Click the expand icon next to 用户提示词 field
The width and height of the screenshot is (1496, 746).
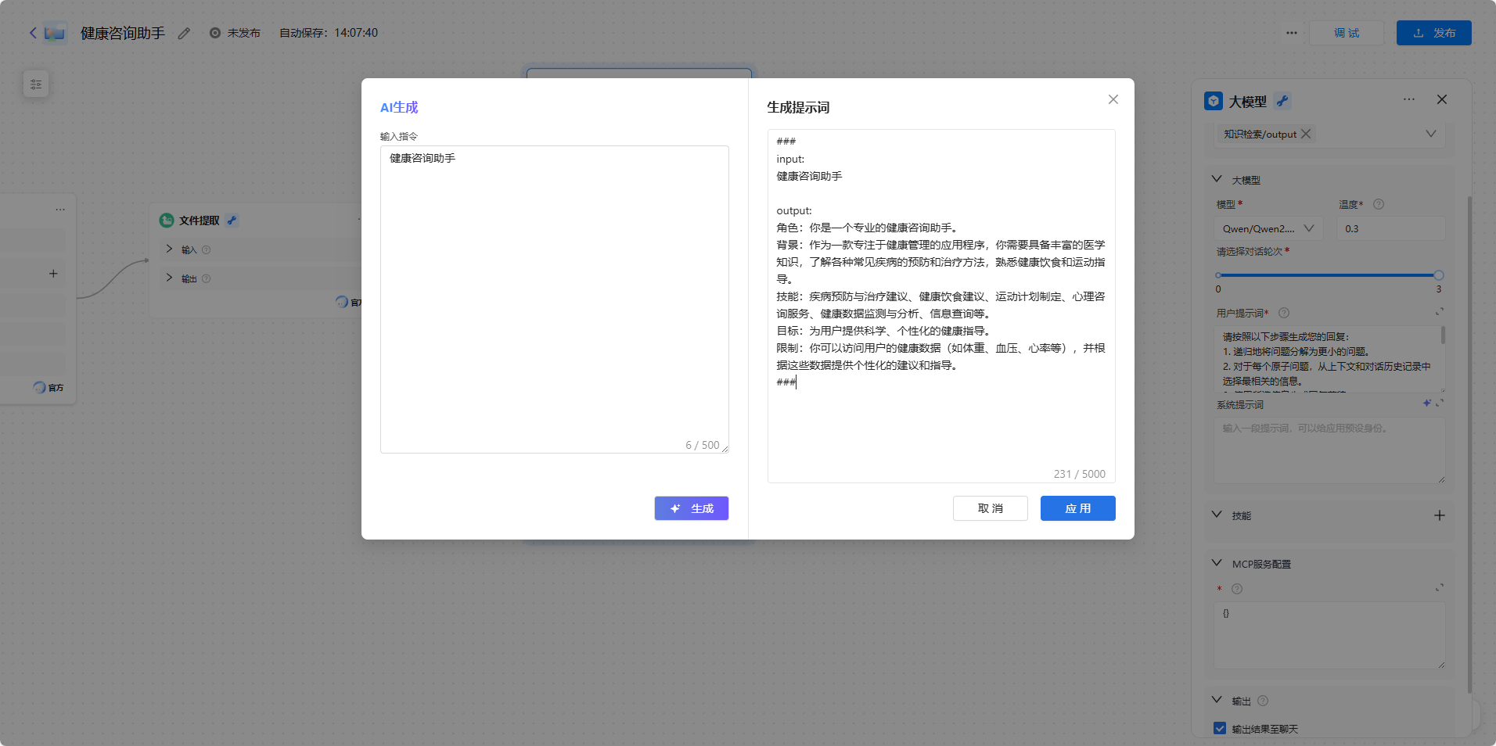(1440, 311)
